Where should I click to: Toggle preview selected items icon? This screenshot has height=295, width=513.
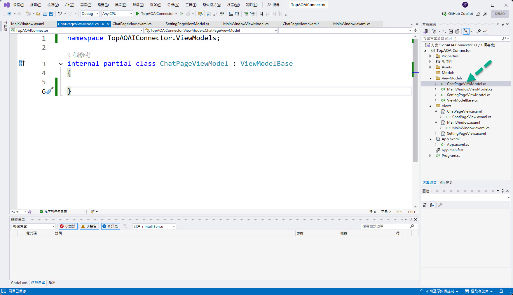[x=485, y=31]
